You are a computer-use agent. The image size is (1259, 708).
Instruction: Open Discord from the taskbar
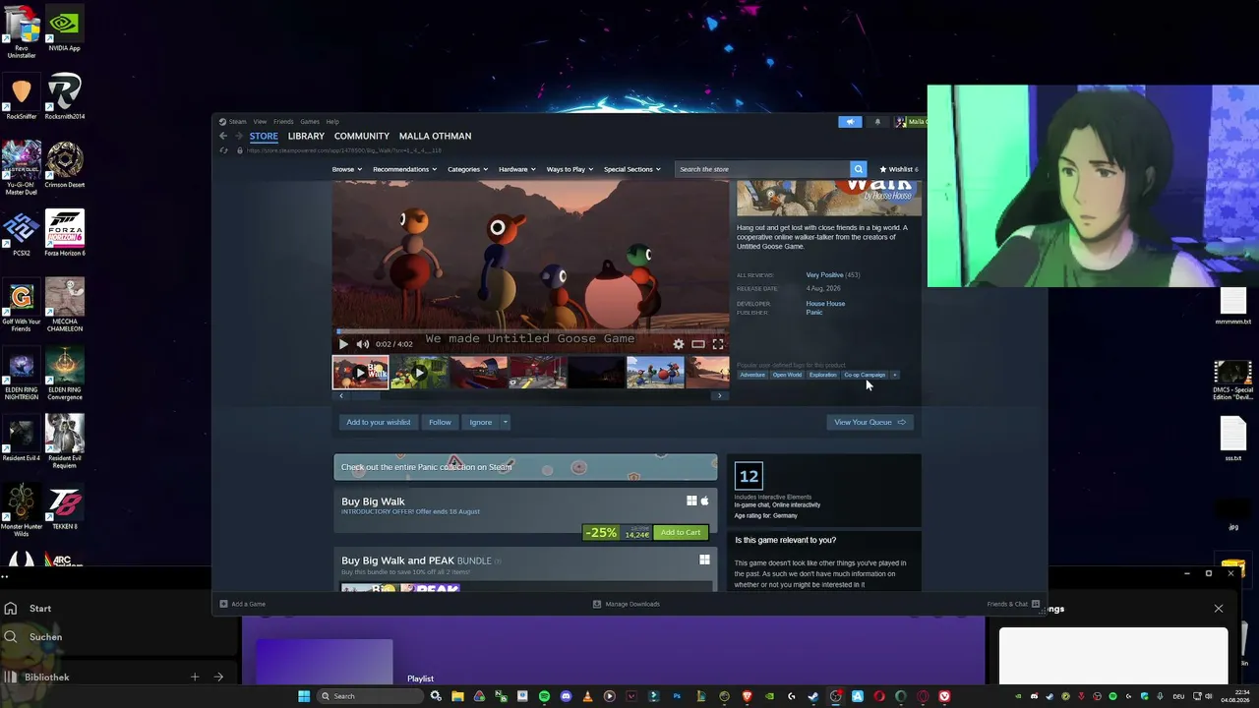[x=566, y=696]
